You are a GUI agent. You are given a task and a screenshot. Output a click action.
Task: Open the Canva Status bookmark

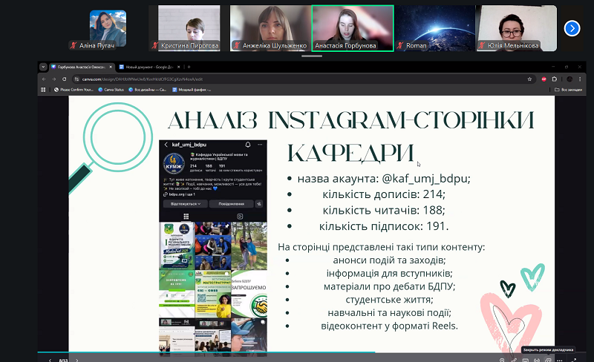click(111, 90)
